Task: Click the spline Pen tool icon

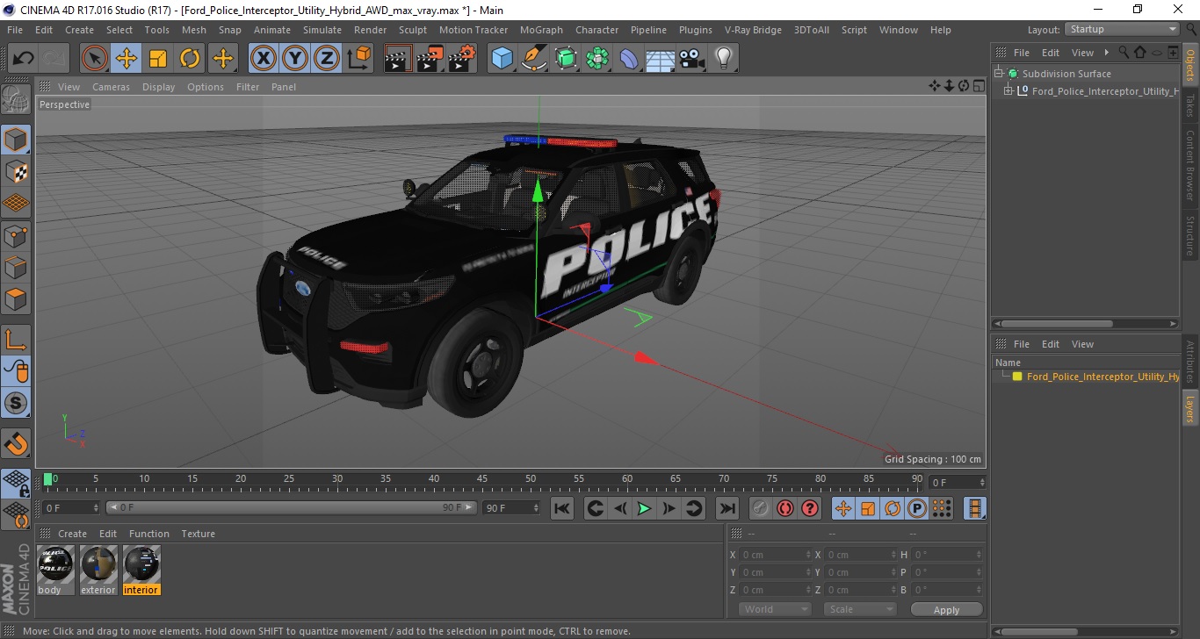Action: point(533,59)
